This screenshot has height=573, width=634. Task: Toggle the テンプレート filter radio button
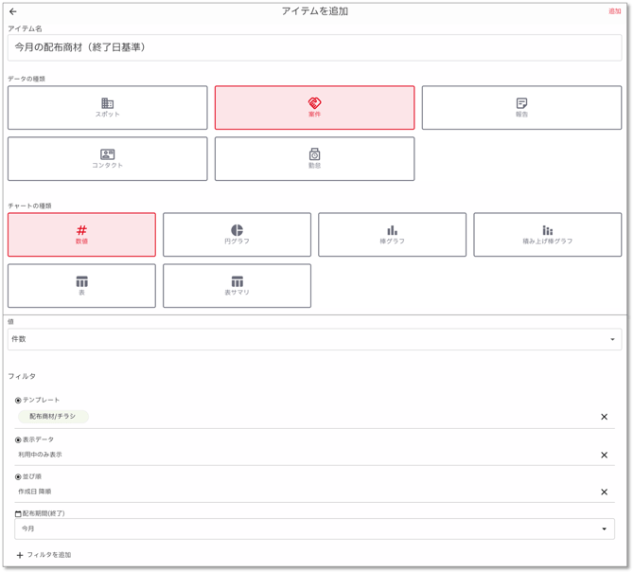tap(18, 401)
